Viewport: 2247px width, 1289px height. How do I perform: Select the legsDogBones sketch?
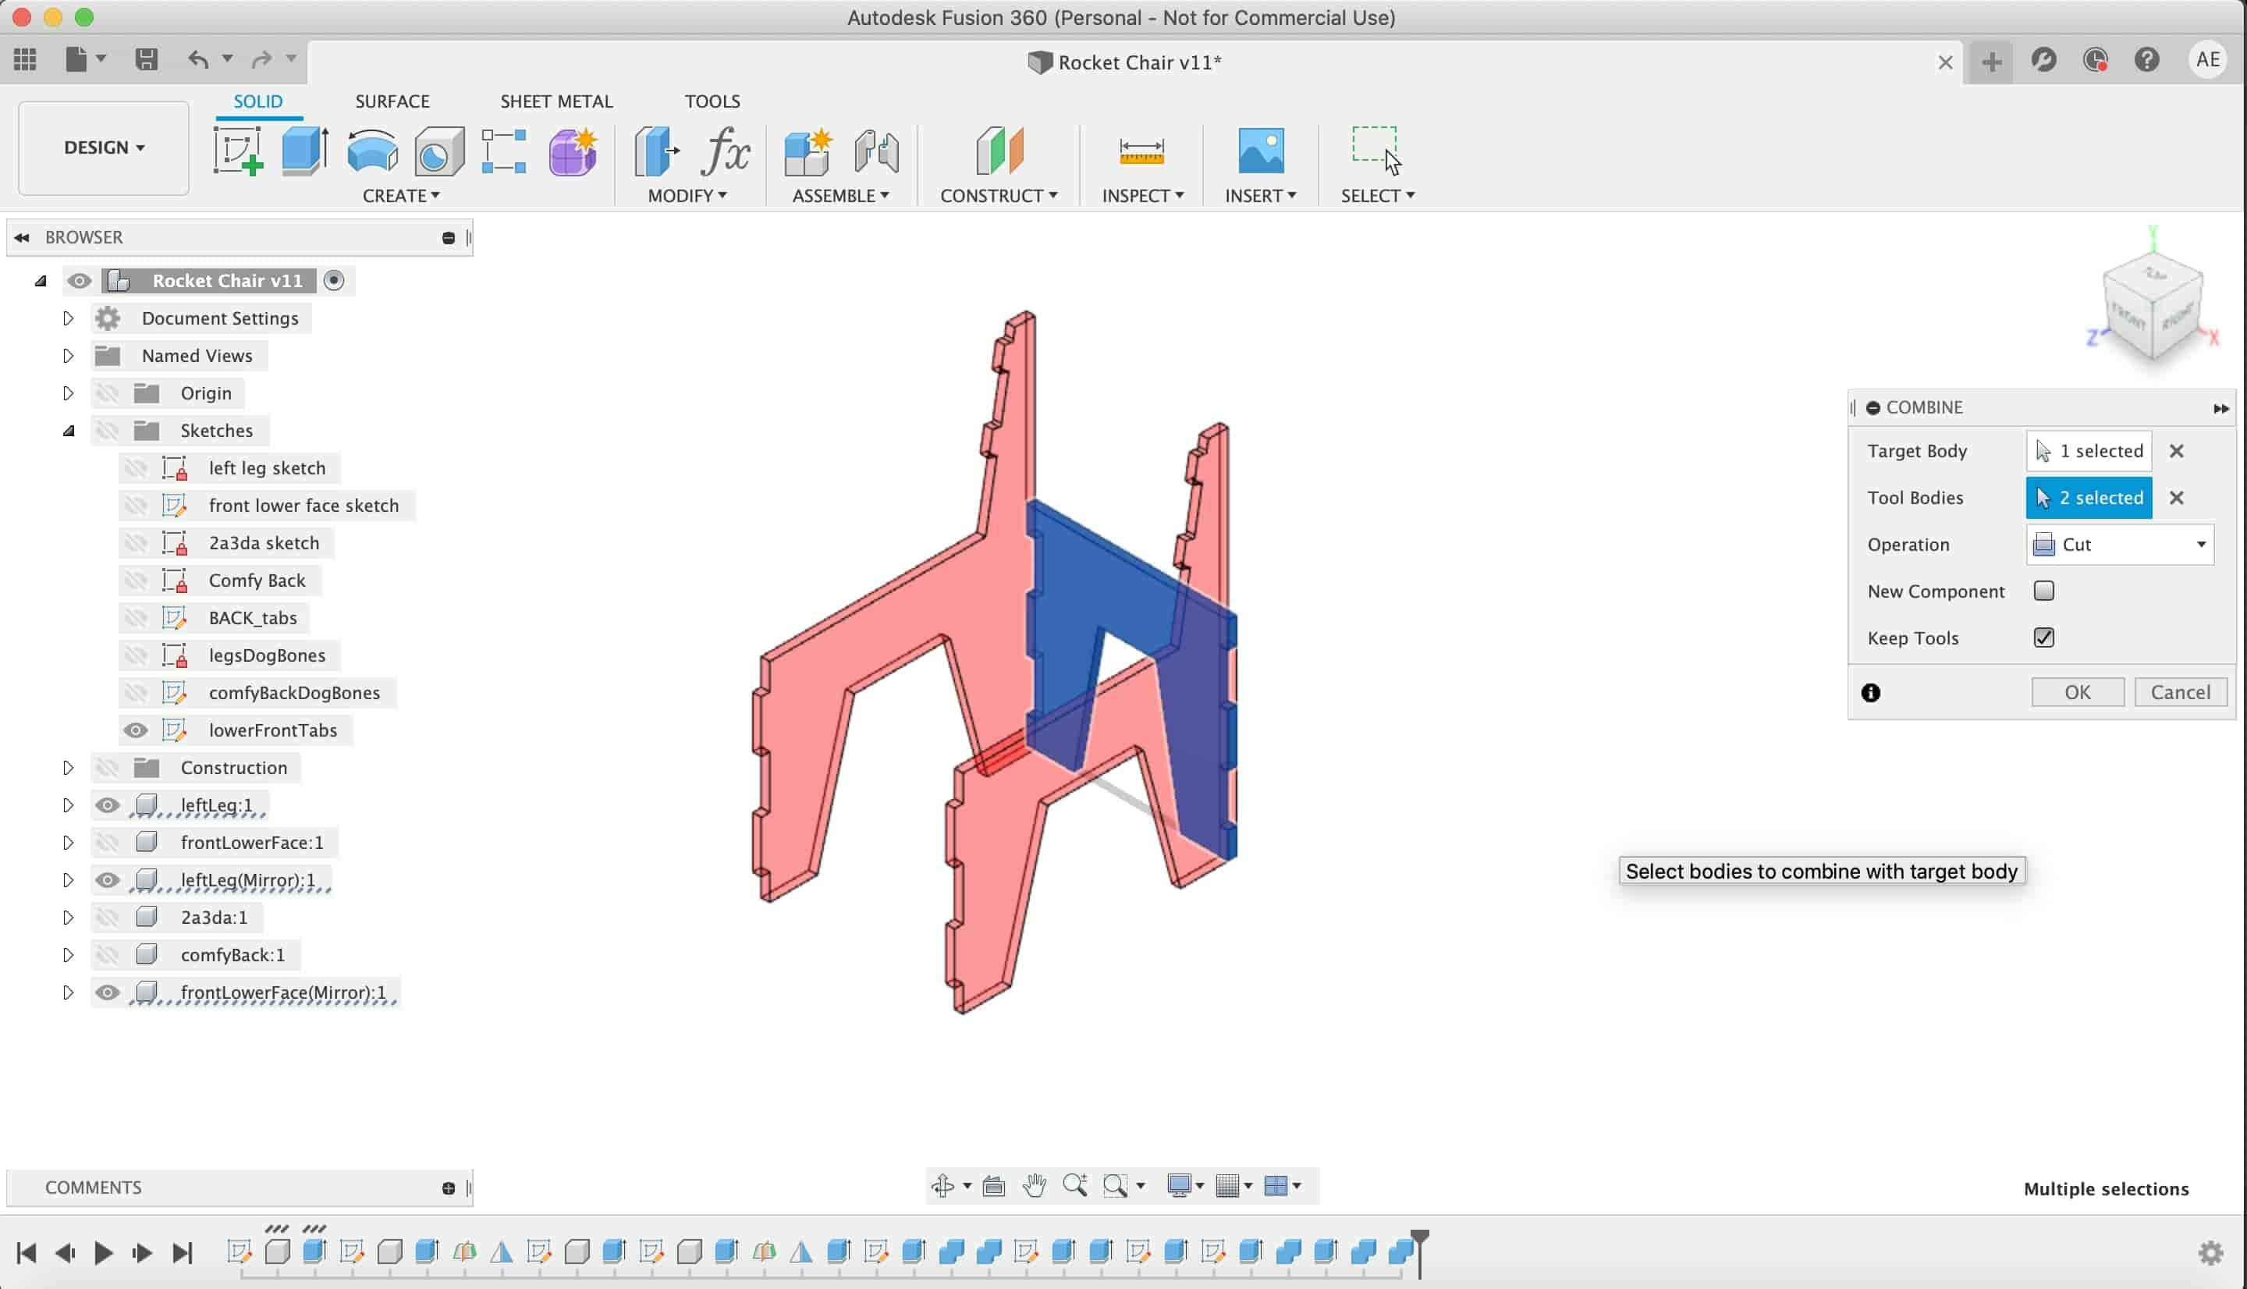click(x=268, y=655)
